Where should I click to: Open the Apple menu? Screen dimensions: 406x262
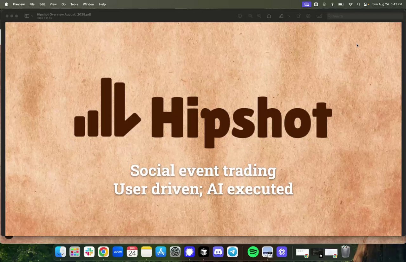tap(6, 4)
